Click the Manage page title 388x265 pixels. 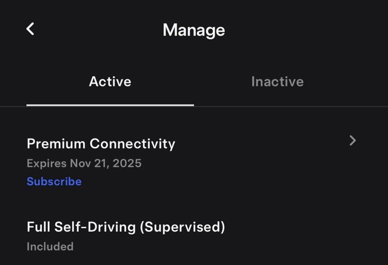click(193, 30)
